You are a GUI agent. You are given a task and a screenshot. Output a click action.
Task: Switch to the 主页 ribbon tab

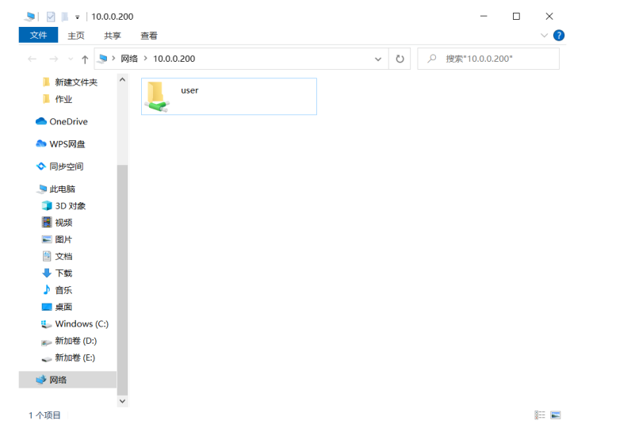(76, 36)
